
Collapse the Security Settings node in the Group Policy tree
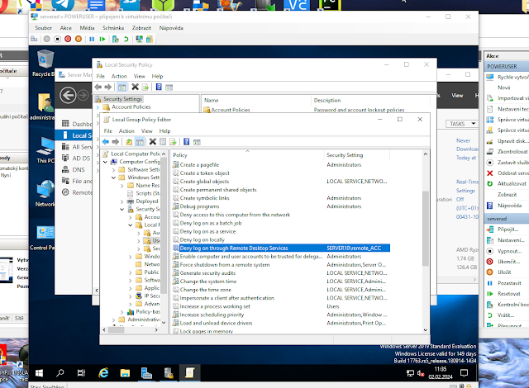coord(122,209)
